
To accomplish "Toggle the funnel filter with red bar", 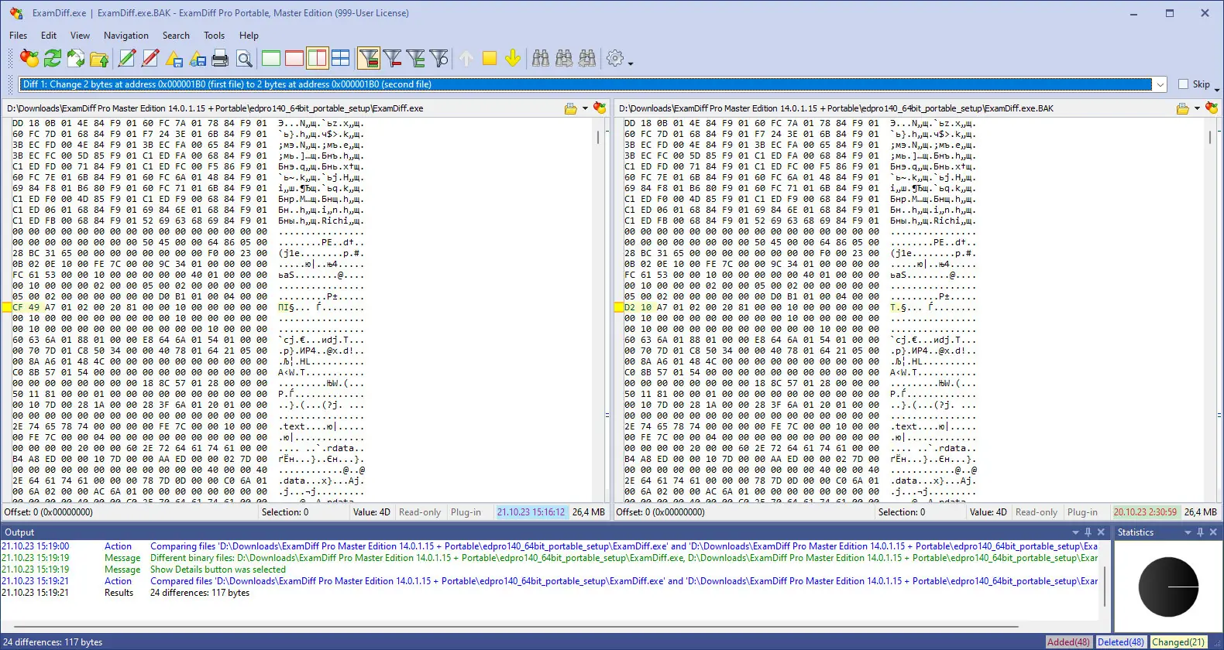I will [393, 58].
